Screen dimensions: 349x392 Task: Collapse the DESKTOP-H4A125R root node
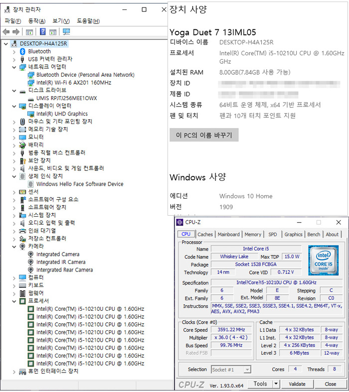[x=6, y=44]
